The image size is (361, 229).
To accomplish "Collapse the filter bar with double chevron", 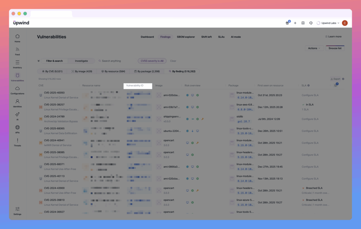I will click(x=38, y=61).
